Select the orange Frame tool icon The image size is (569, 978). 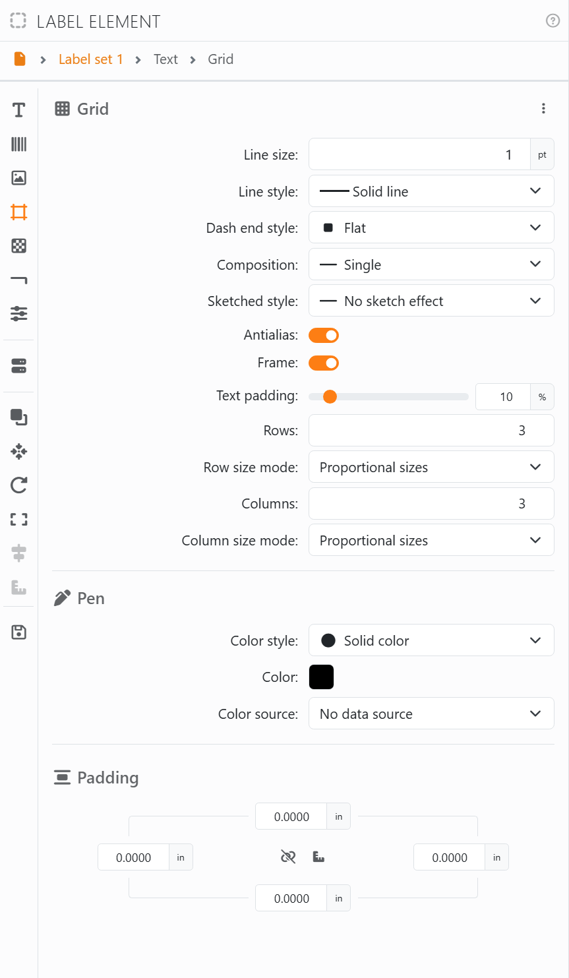(x=18, y=212)
